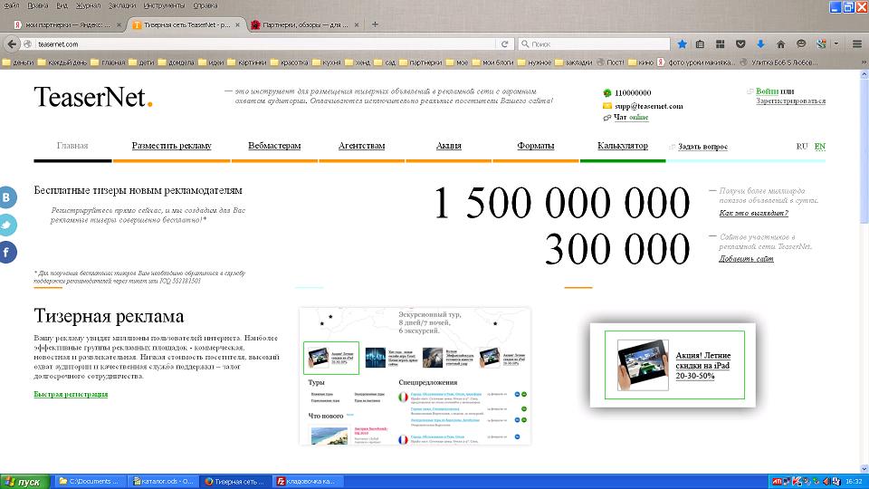869x489 pixels.
Task: Expand the dropdown arrow next to extension icon
Action: point(836,43)
